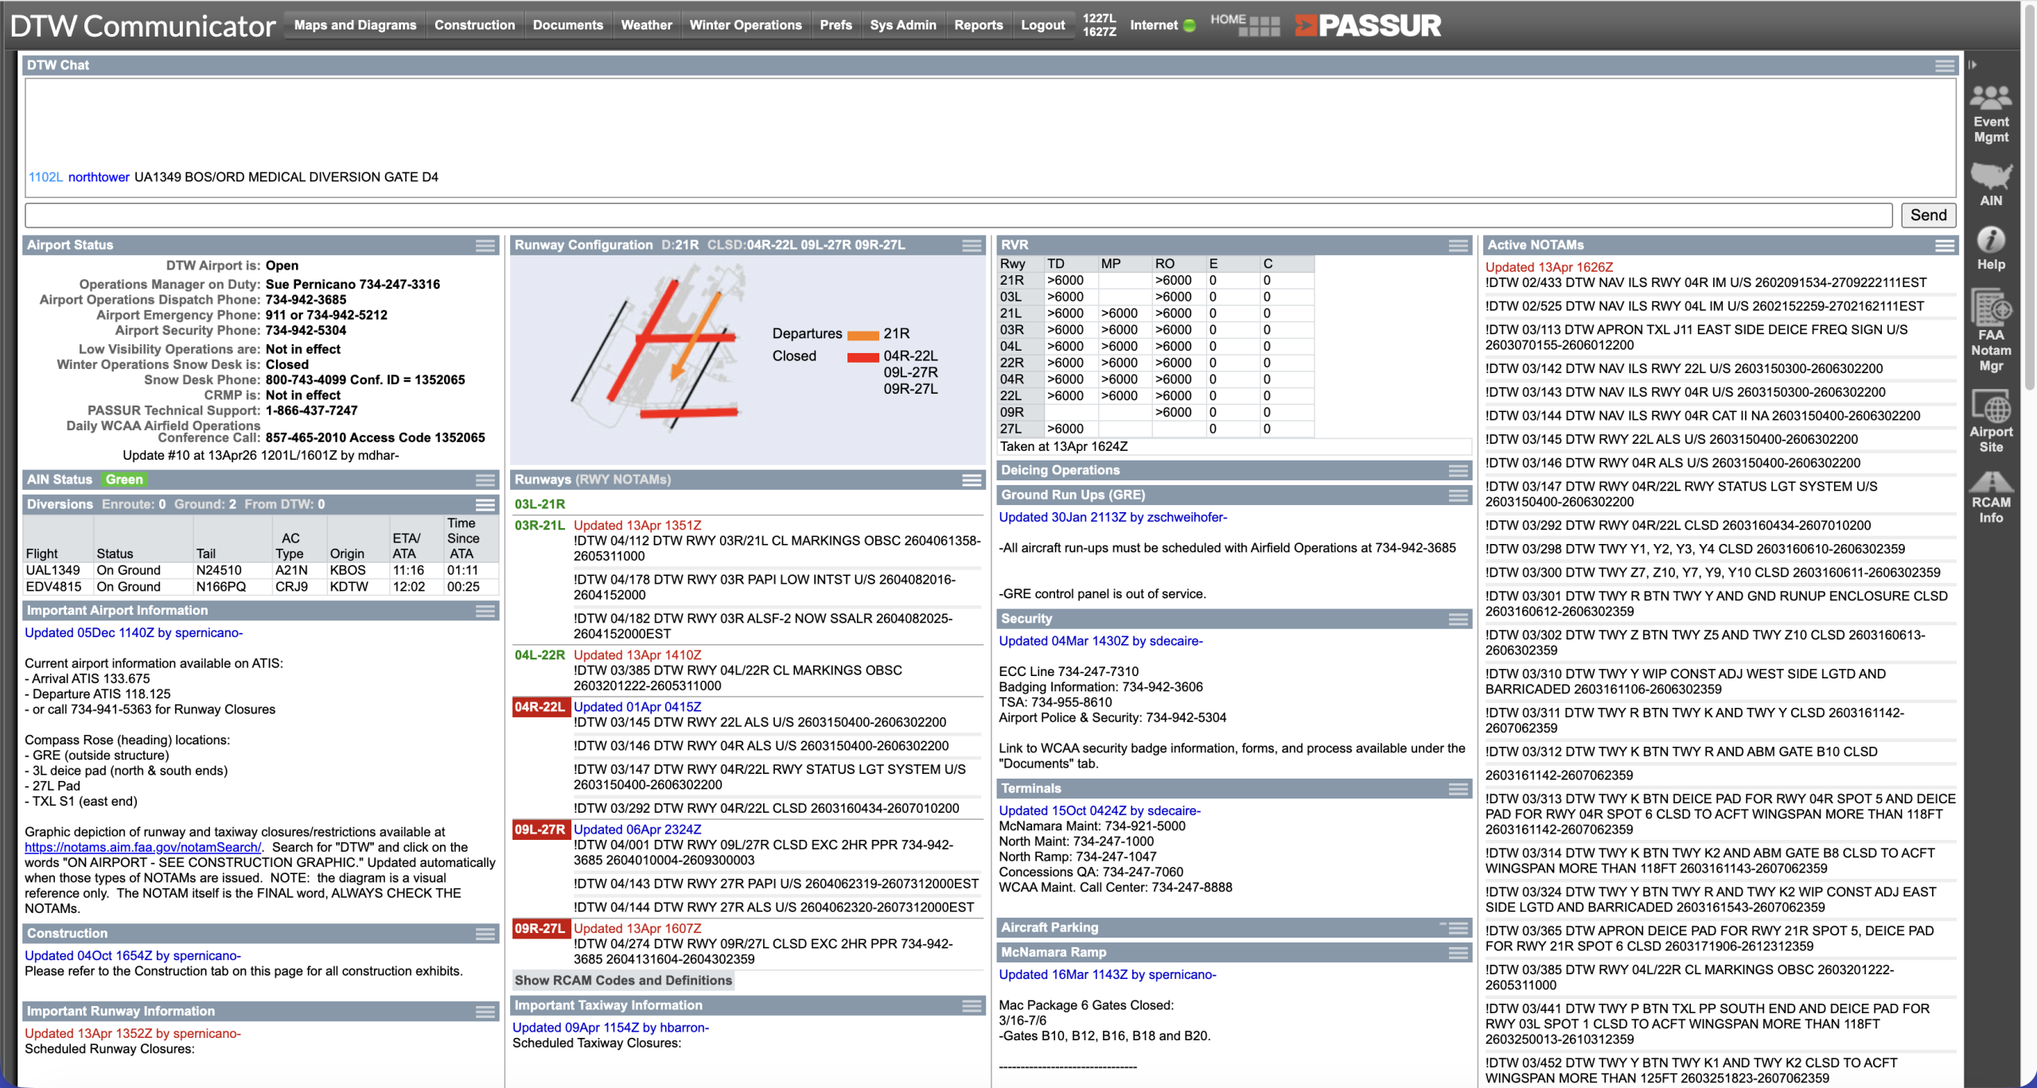The width and height of the screenshot is (2037, 1088).
Task: Open the Maps and Diagrams menu
Action: 355,25
